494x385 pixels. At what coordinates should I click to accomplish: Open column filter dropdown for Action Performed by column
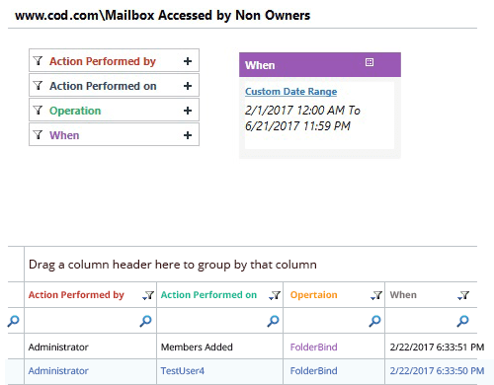[x=148, y=295]
